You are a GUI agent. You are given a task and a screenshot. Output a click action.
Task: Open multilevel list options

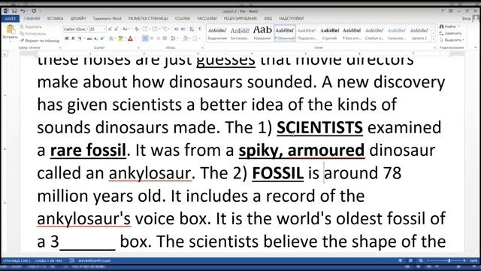coord(166,29)
